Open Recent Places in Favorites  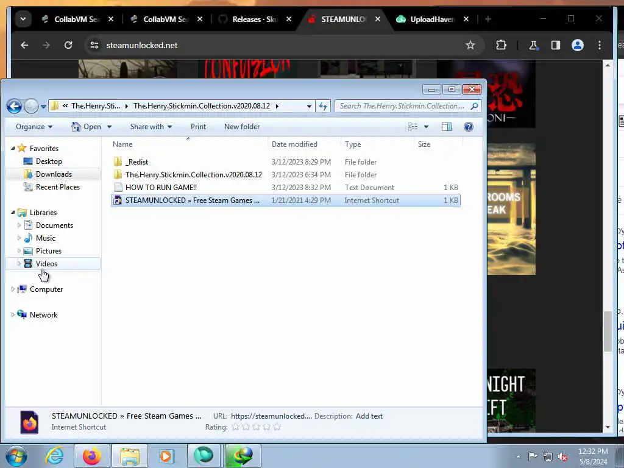tap(57, 186)
